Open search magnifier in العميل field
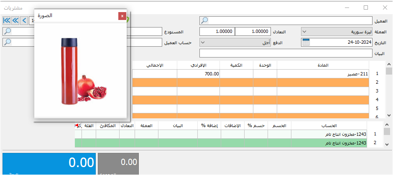Image resolution: width=393 pixels, height=175 pixels. click(x=204, y=20)
